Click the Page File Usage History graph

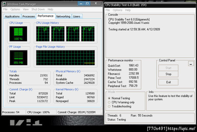(65, 58)
